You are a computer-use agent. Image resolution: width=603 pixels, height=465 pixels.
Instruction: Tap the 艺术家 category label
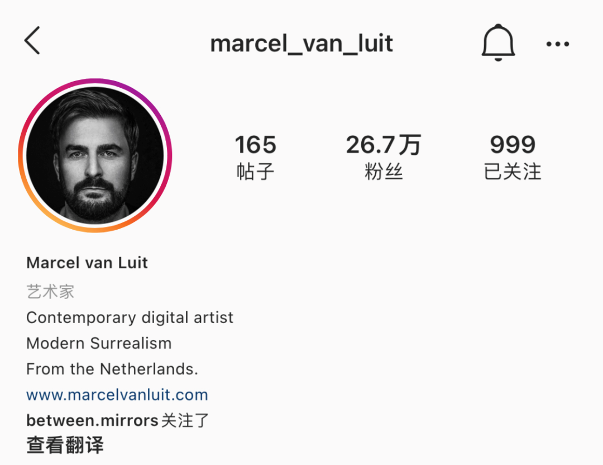coord(50,291)
